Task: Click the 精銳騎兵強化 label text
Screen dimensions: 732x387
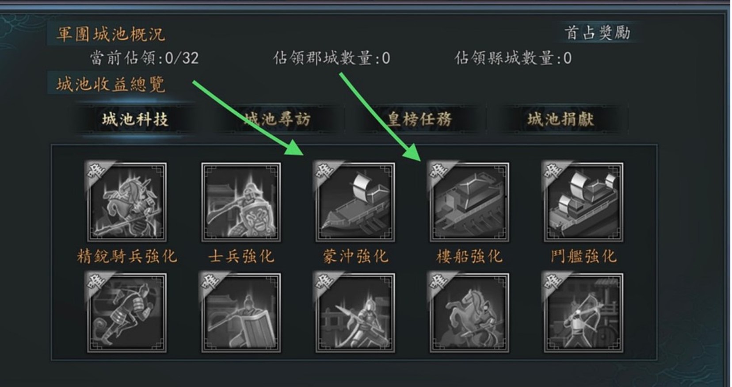Action: [x=127, y=256]
